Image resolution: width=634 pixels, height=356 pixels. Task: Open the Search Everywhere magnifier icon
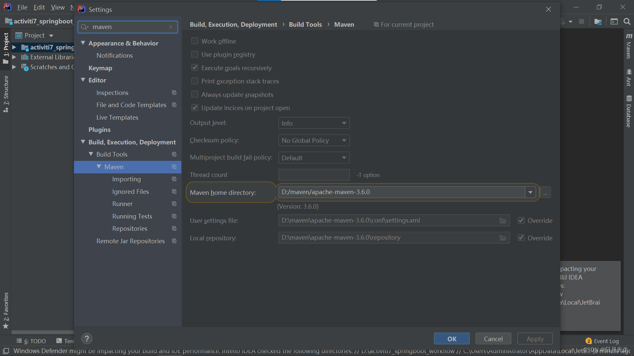tap(627, 21)
